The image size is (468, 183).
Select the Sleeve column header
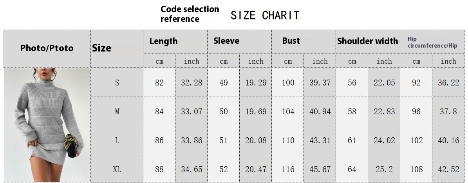[x=239, y=41]
